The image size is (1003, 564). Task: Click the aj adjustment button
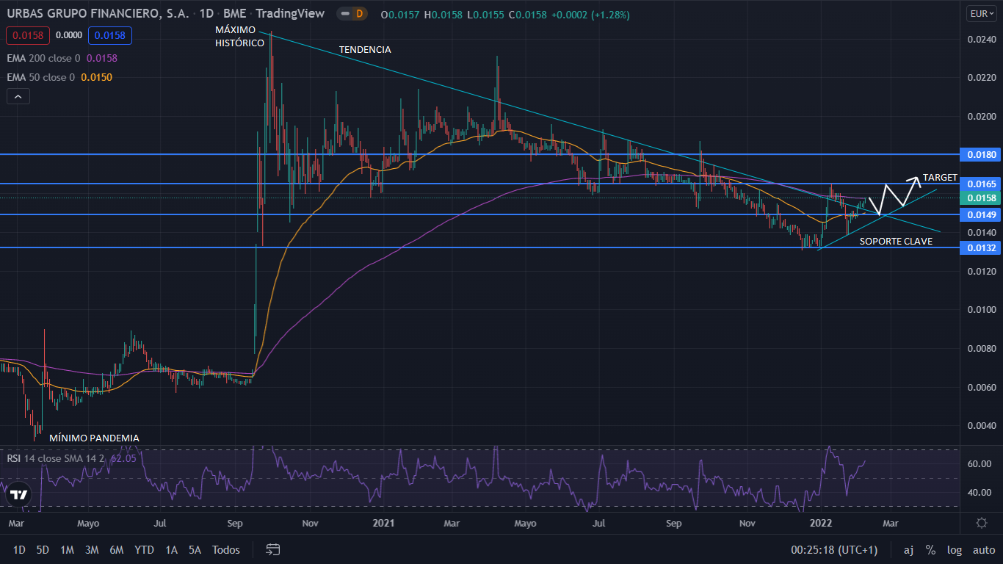tap(908, 549)
